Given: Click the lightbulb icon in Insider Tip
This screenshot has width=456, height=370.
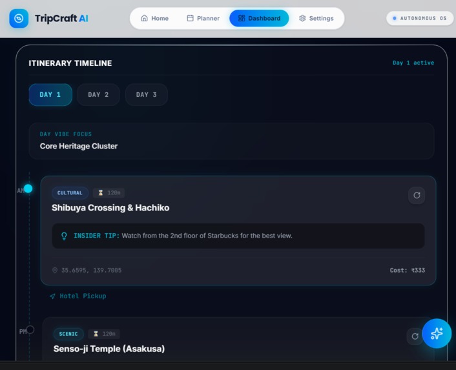Looking at the screenshot, I should pos(65,236).
